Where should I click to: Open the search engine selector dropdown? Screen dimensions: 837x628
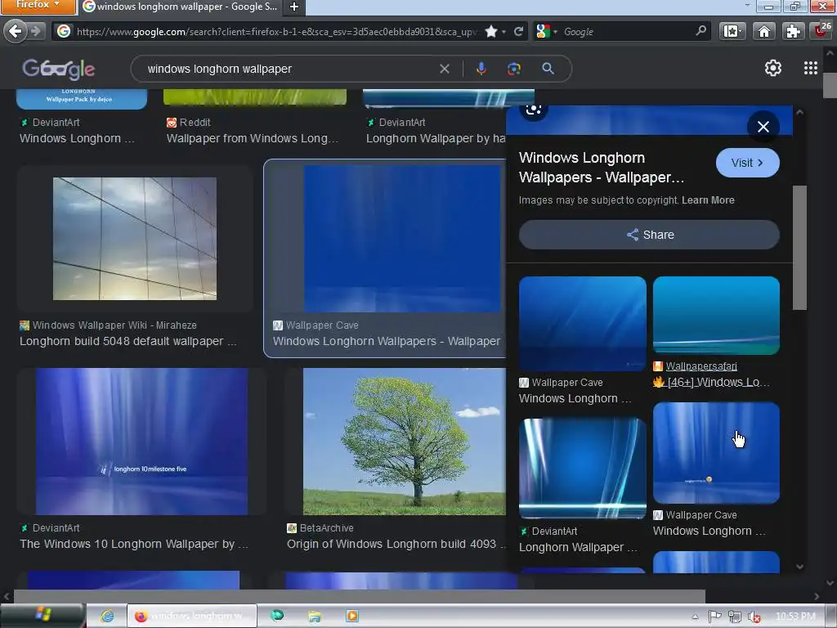[x=547, y=32]
